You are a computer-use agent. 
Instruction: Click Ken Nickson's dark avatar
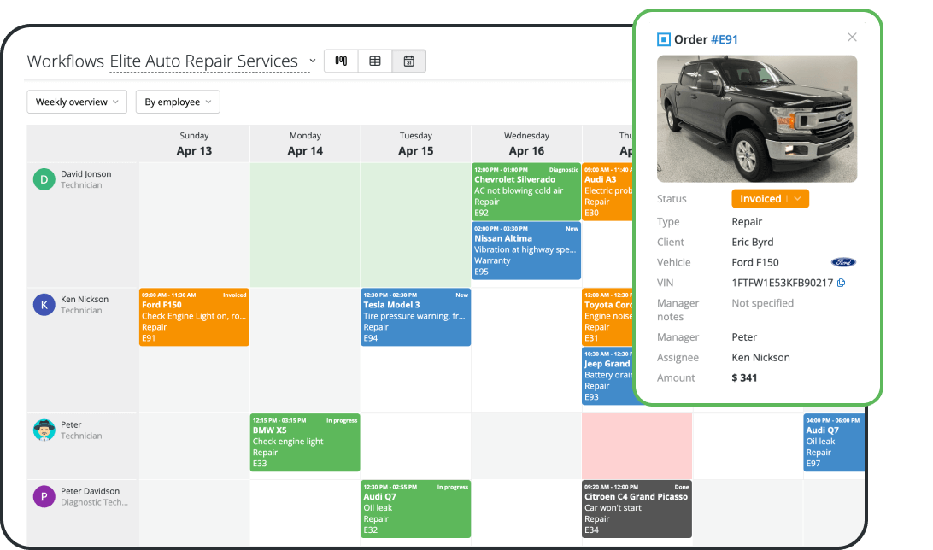44,305
